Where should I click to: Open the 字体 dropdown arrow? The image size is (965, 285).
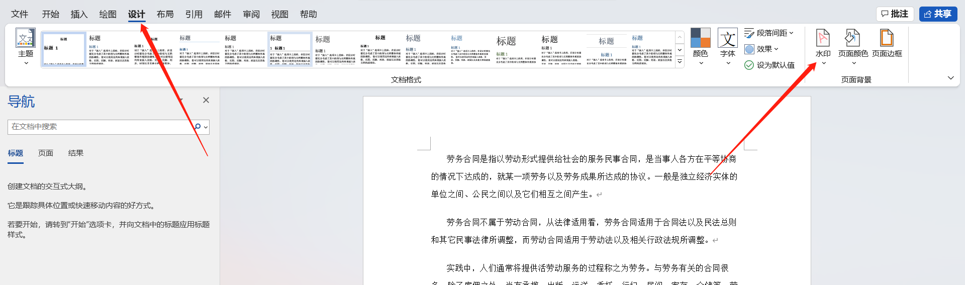[728, 63]
